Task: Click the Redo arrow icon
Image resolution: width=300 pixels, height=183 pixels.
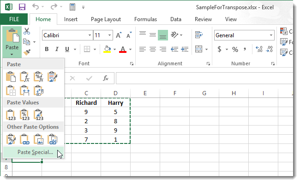Action: point(54,7)
